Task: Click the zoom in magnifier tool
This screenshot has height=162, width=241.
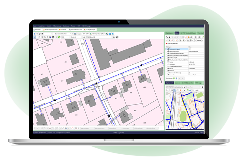Action: tap(42, 37)
